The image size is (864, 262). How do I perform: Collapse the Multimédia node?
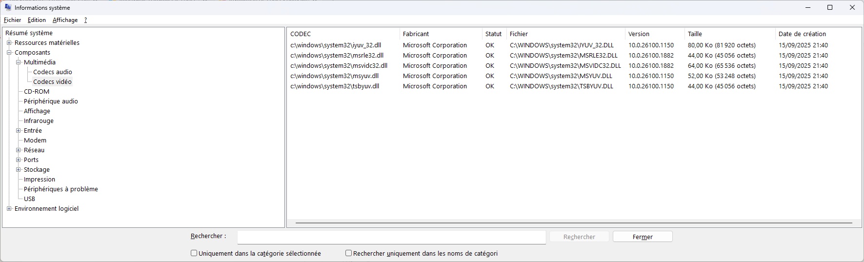click(x=19, y=62)
